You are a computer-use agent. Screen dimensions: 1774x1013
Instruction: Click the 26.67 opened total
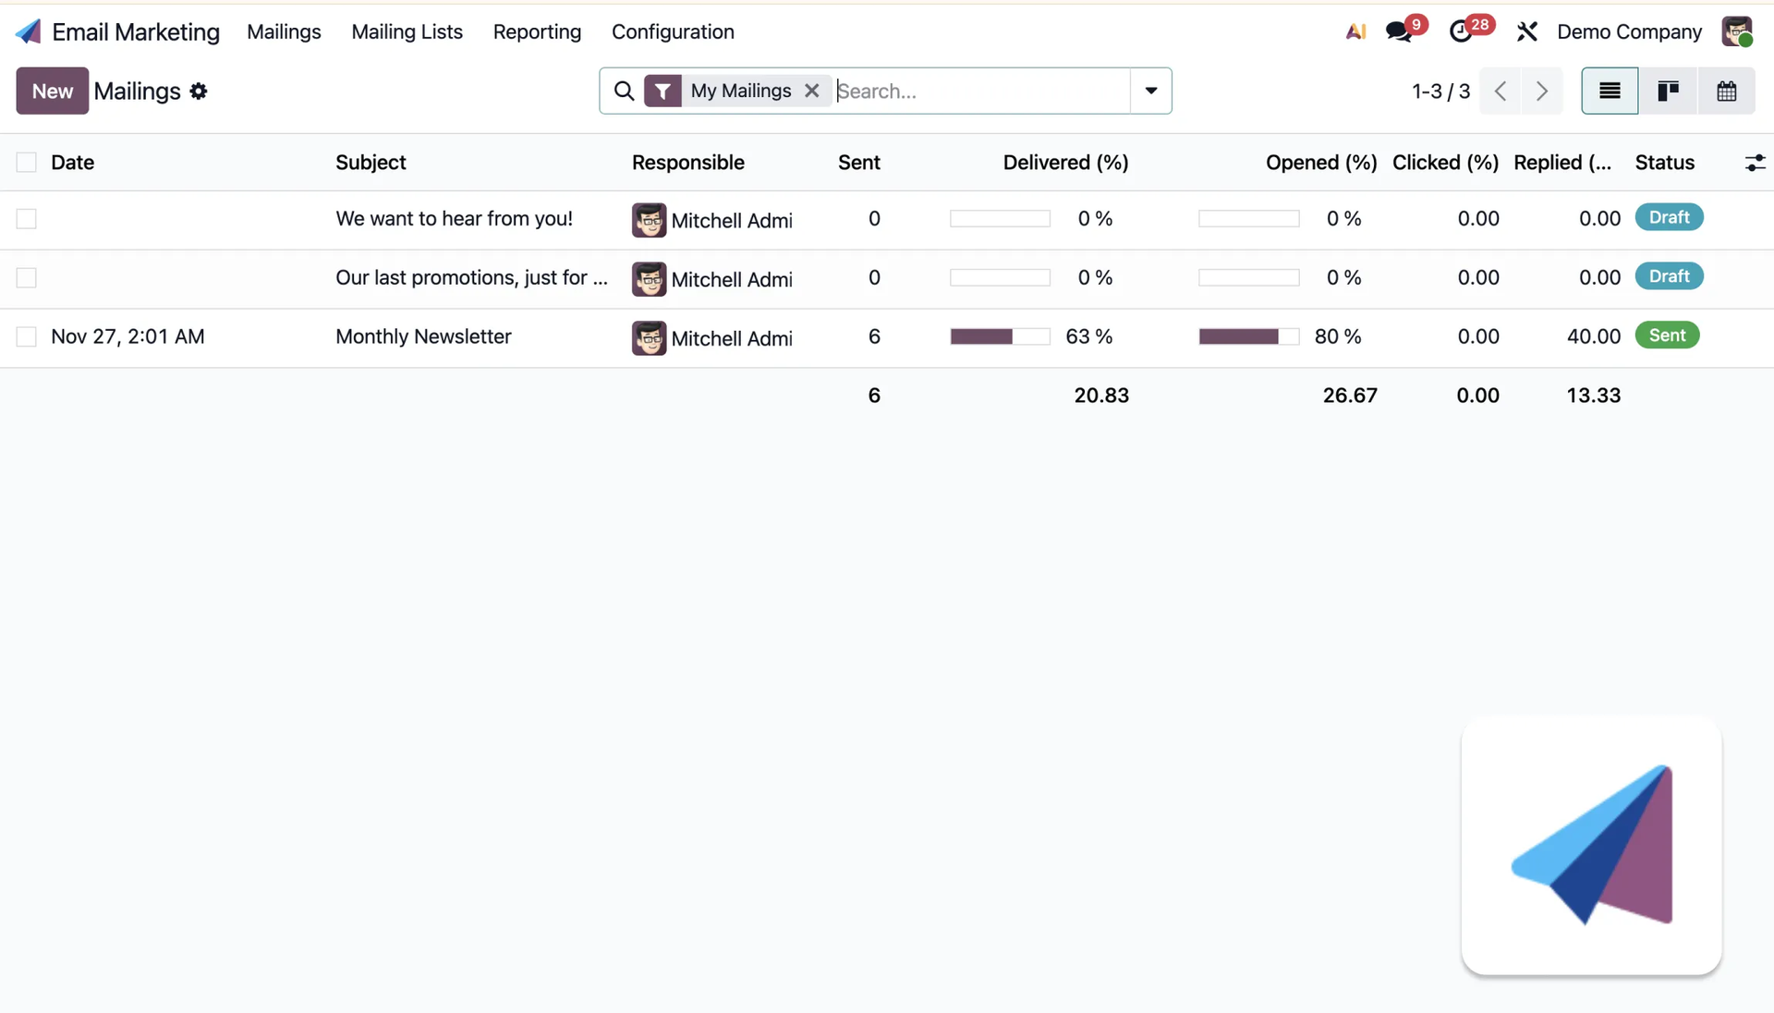pos(1350,396)
